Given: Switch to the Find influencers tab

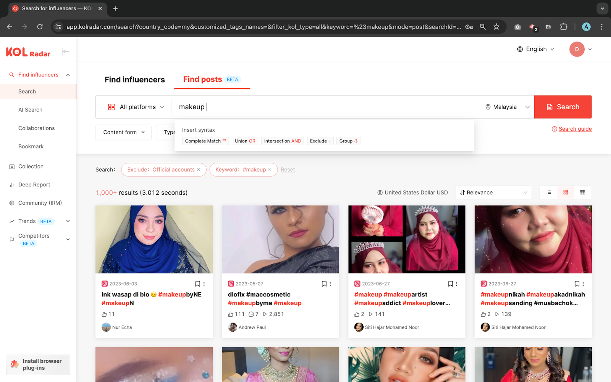Looking at the screenshot, I should [x=135, y=79].
